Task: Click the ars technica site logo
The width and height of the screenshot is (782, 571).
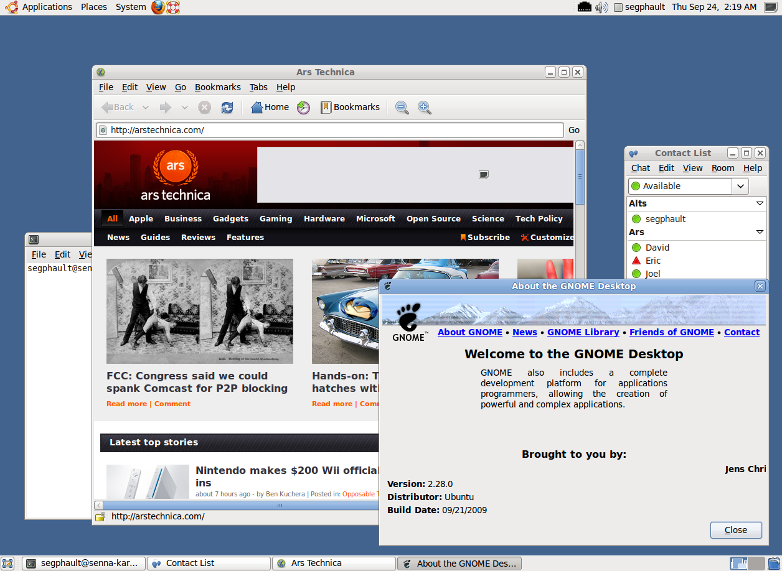Action: pyautogui.click(x=176, y=175)
